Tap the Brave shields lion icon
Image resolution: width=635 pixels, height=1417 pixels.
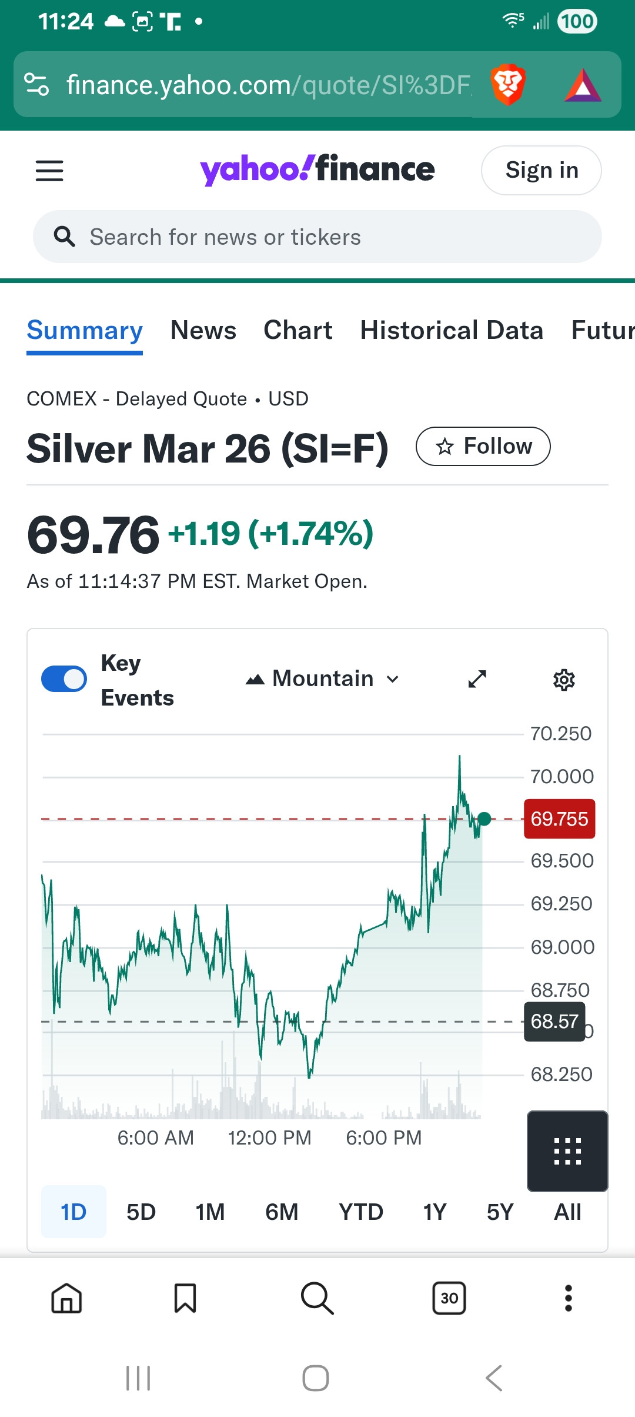pos(507,85)
